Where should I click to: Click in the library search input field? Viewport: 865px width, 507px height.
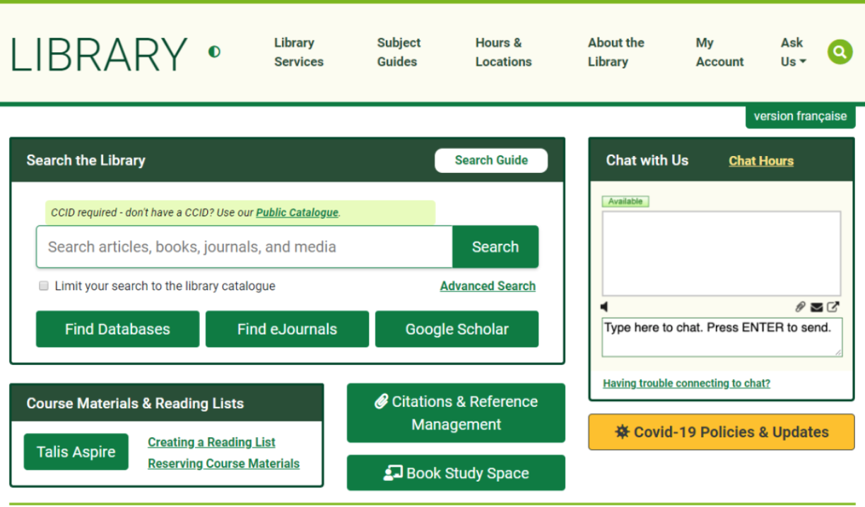point(244,247)
